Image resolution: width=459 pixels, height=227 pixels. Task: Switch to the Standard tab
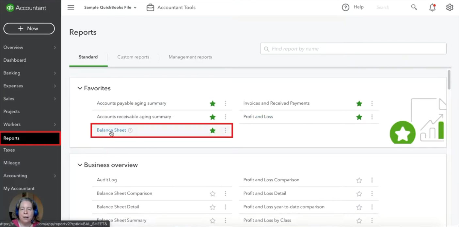(88, 57)
